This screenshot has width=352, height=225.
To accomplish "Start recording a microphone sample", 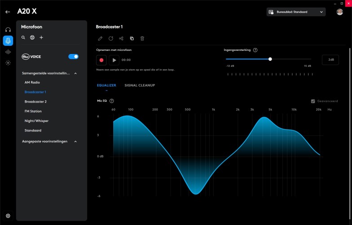I will pyautogui.click(x=101, y=60).
